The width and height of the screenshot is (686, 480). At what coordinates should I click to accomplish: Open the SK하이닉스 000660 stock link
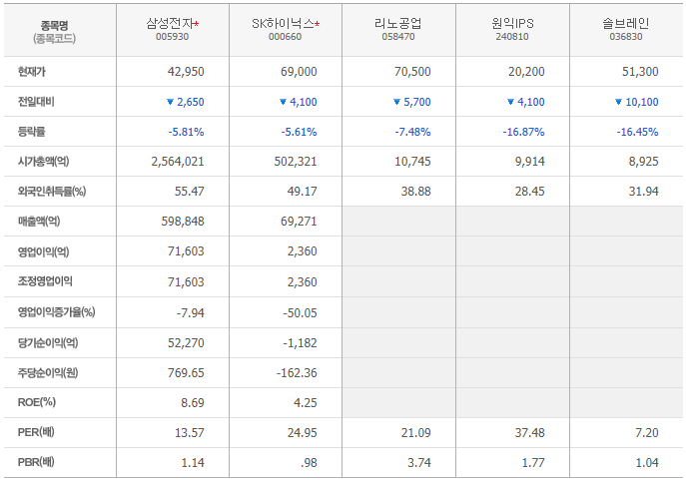pyautogui.click(x=286, y=29)
